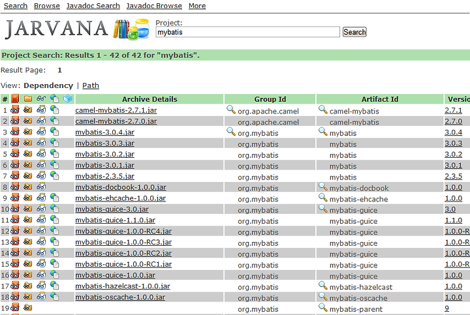The height and width of the screenshot is (315, 470).
Task: Click the magnifier icon beside Artifact Id mybatis-oscache
Action: point(323,297)
